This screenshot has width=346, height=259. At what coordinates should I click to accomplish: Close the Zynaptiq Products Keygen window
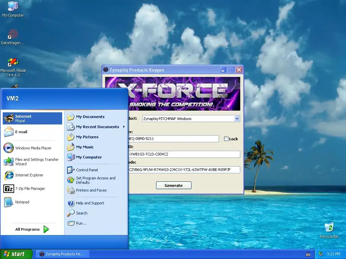click(x=239, y=70)
